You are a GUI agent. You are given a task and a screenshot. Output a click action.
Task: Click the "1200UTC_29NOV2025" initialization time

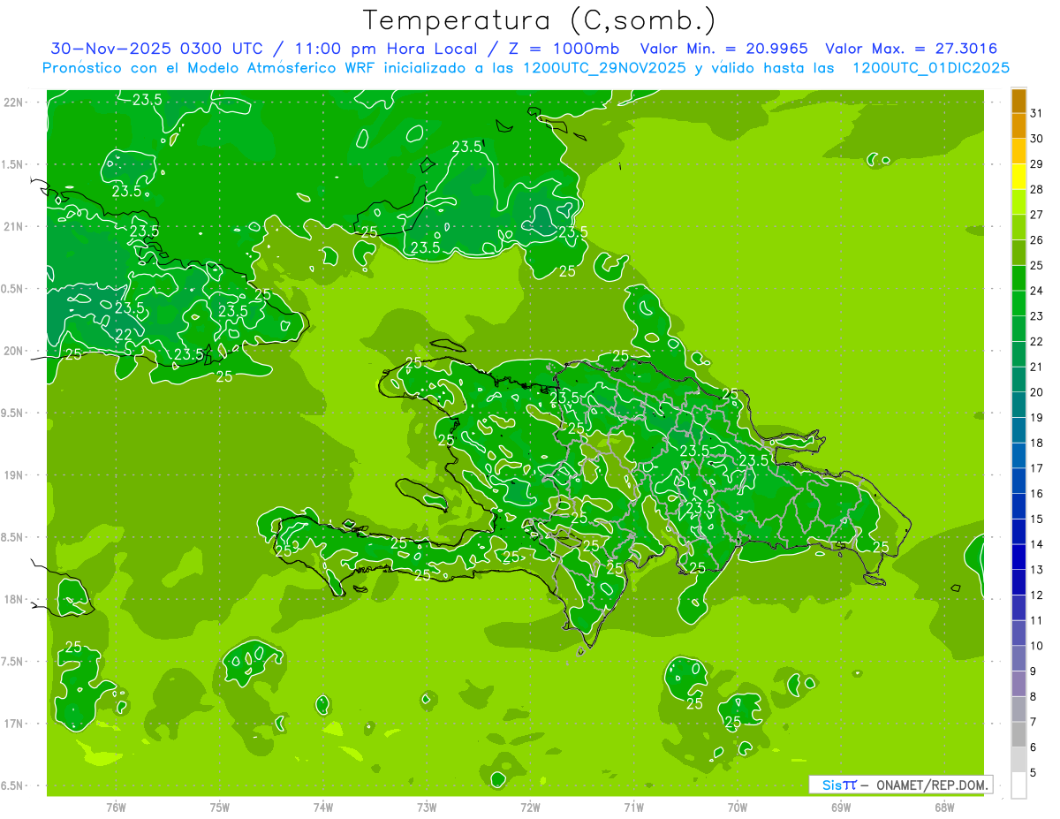pos(605,68)
